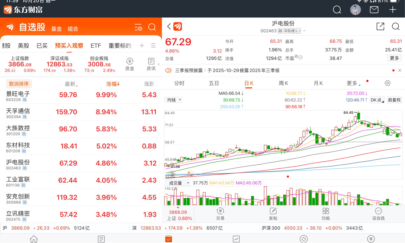Open chart settings gear icon
The image size is (405, 243).
[x=387, y=83]
